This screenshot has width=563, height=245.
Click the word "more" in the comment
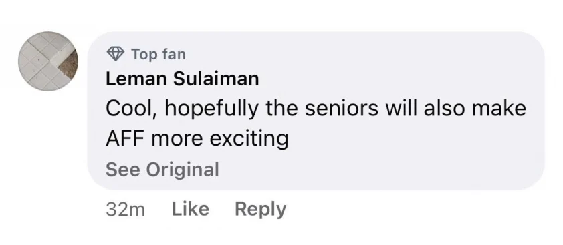(x=177, y=139)
